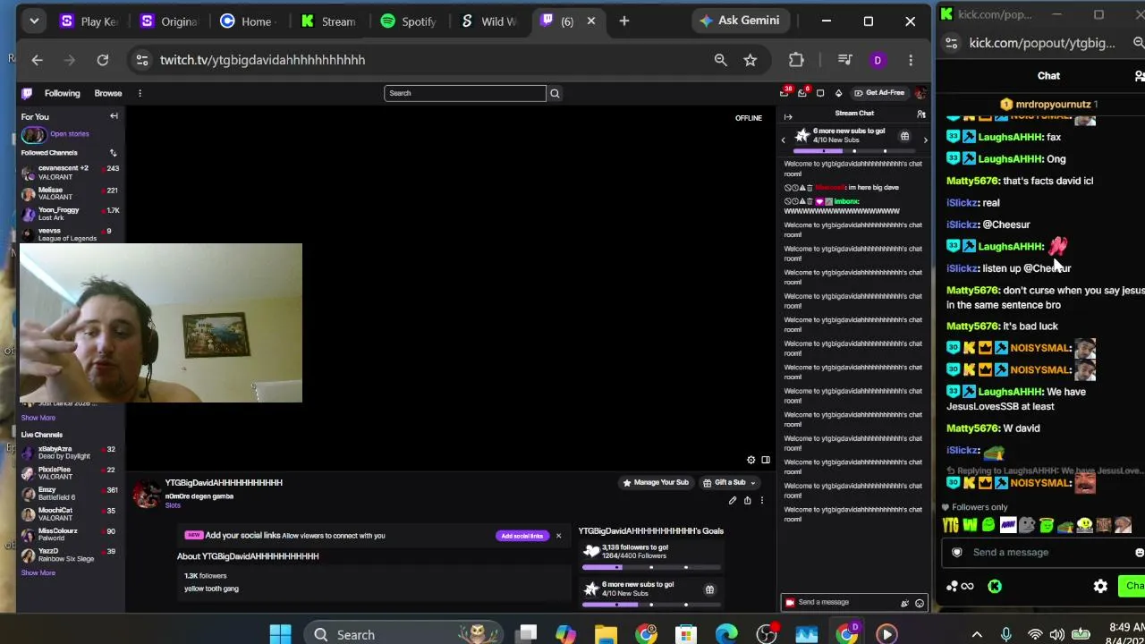Toggle theatre mode on Twitch player

point(766,460)
